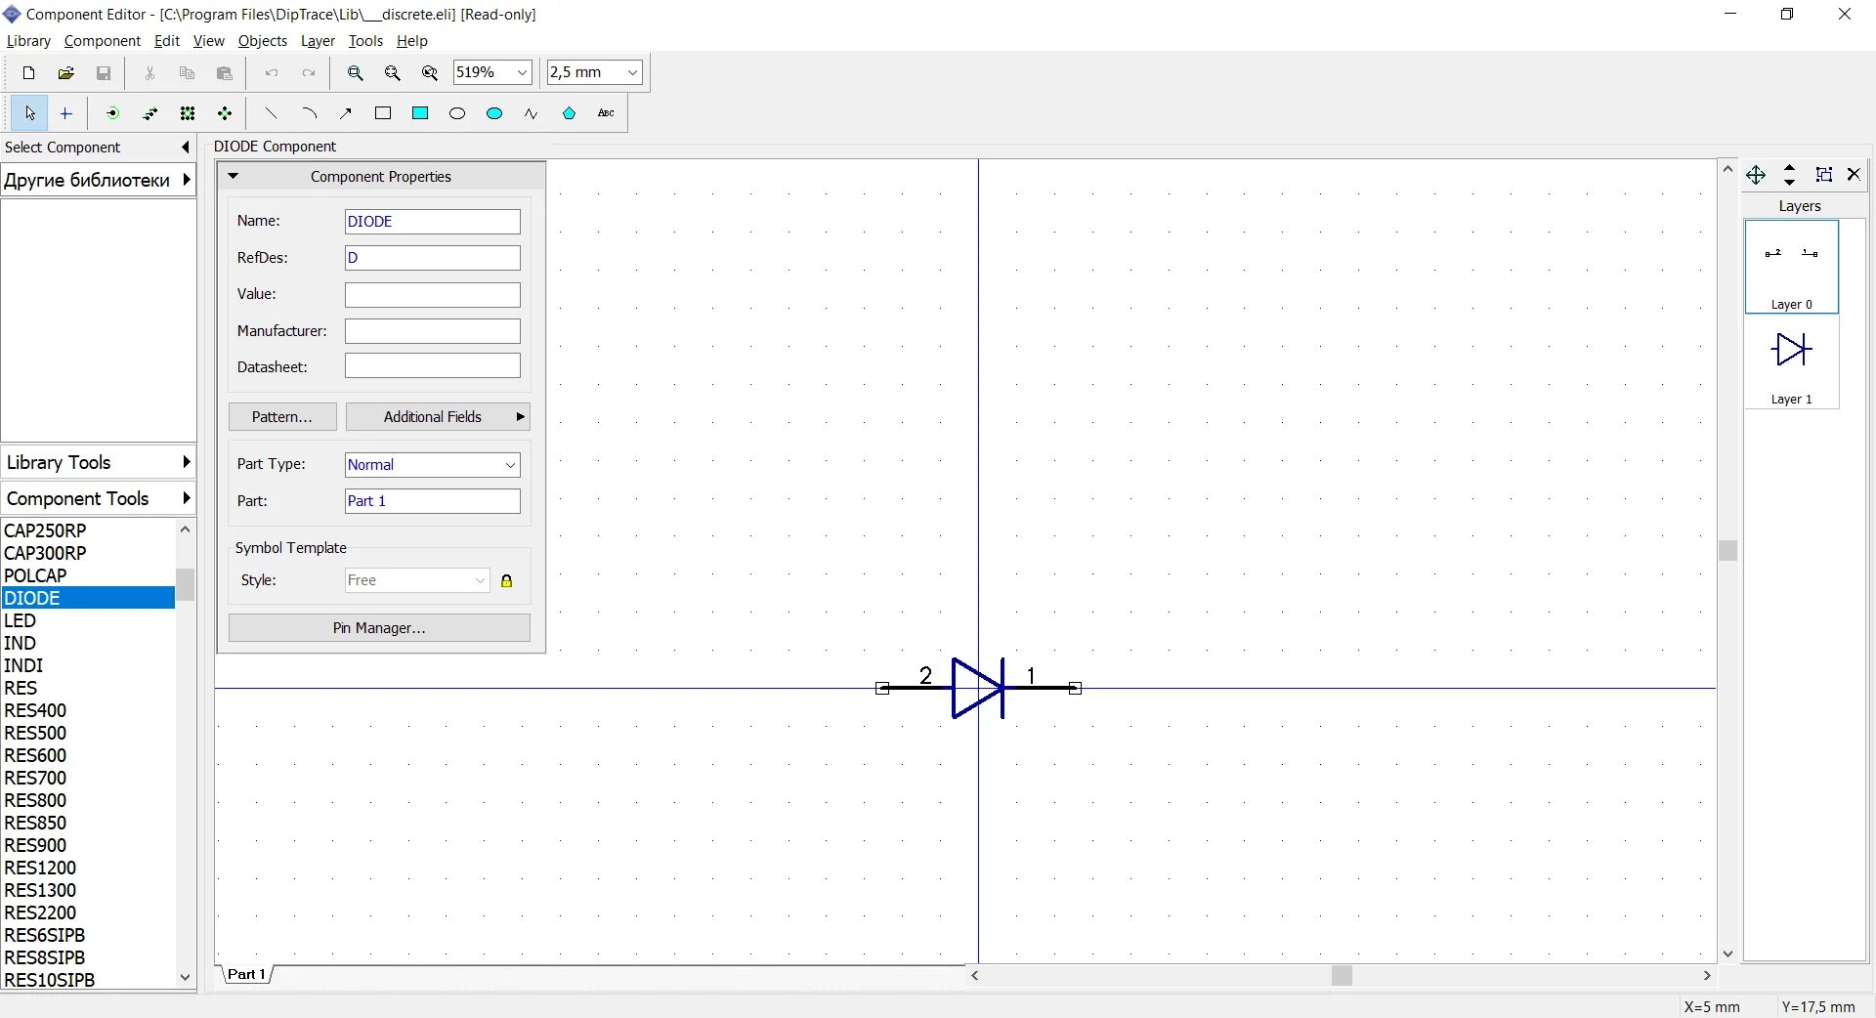1876x1018 pixels.
Task: Select the Polyline tool
Action: [x=532, y=114]
